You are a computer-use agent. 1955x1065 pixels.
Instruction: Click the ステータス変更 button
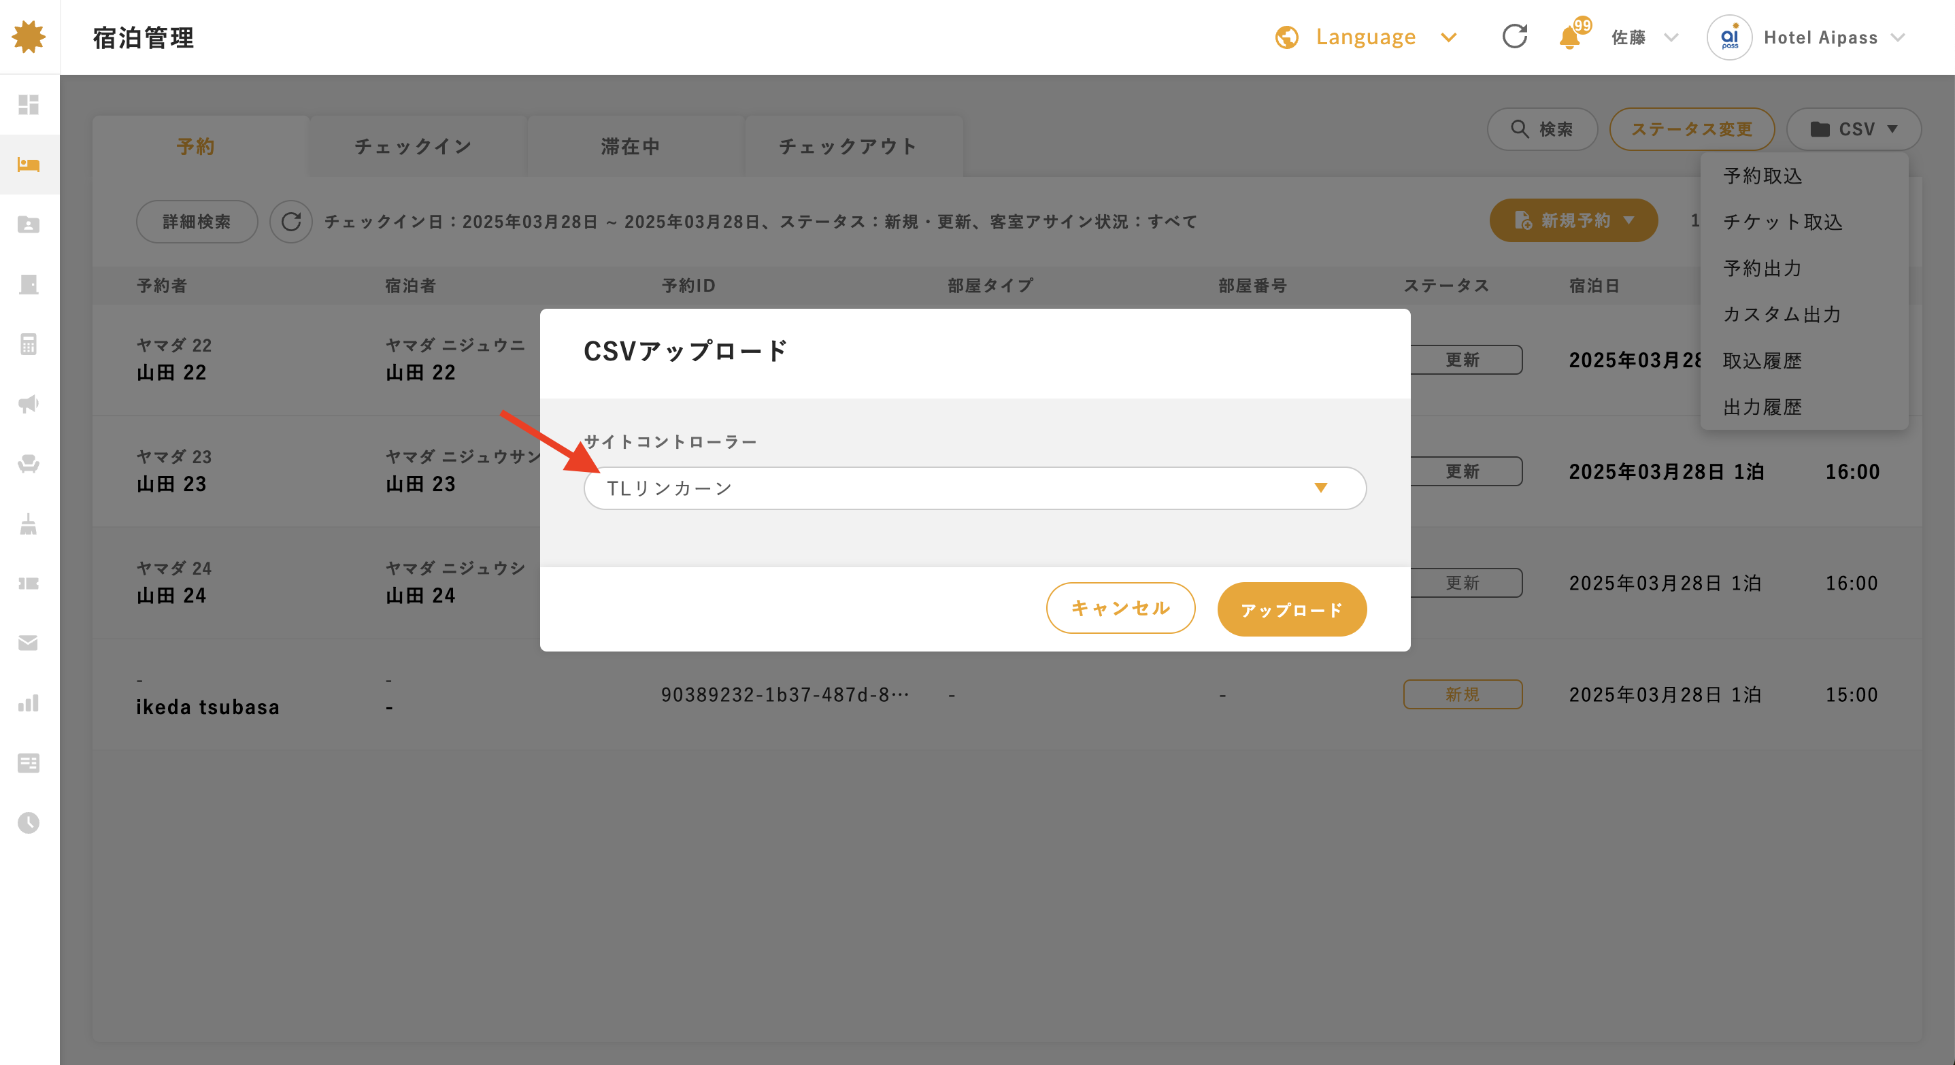1692,129
